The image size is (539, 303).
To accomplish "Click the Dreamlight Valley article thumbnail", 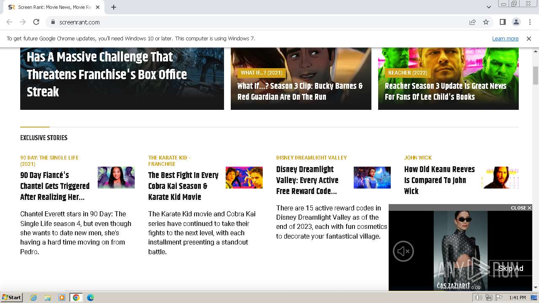I will (372, 178).
